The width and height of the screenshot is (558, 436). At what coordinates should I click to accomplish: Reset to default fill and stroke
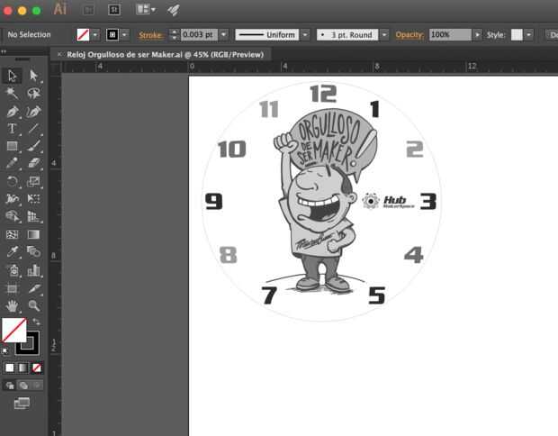(x=5, y=351)
